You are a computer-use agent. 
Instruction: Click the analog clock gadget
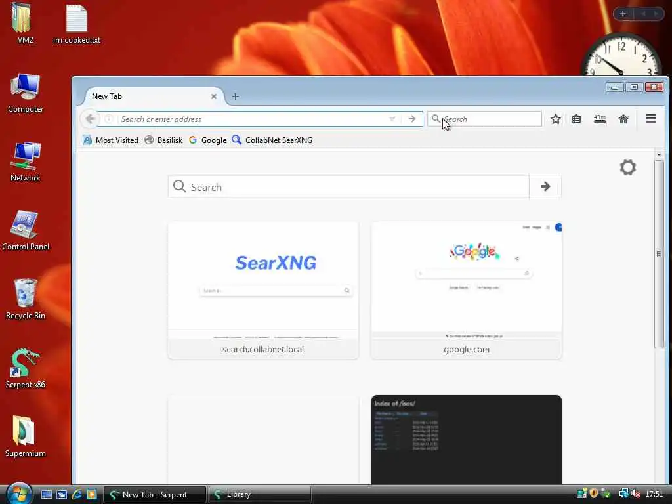621,54
